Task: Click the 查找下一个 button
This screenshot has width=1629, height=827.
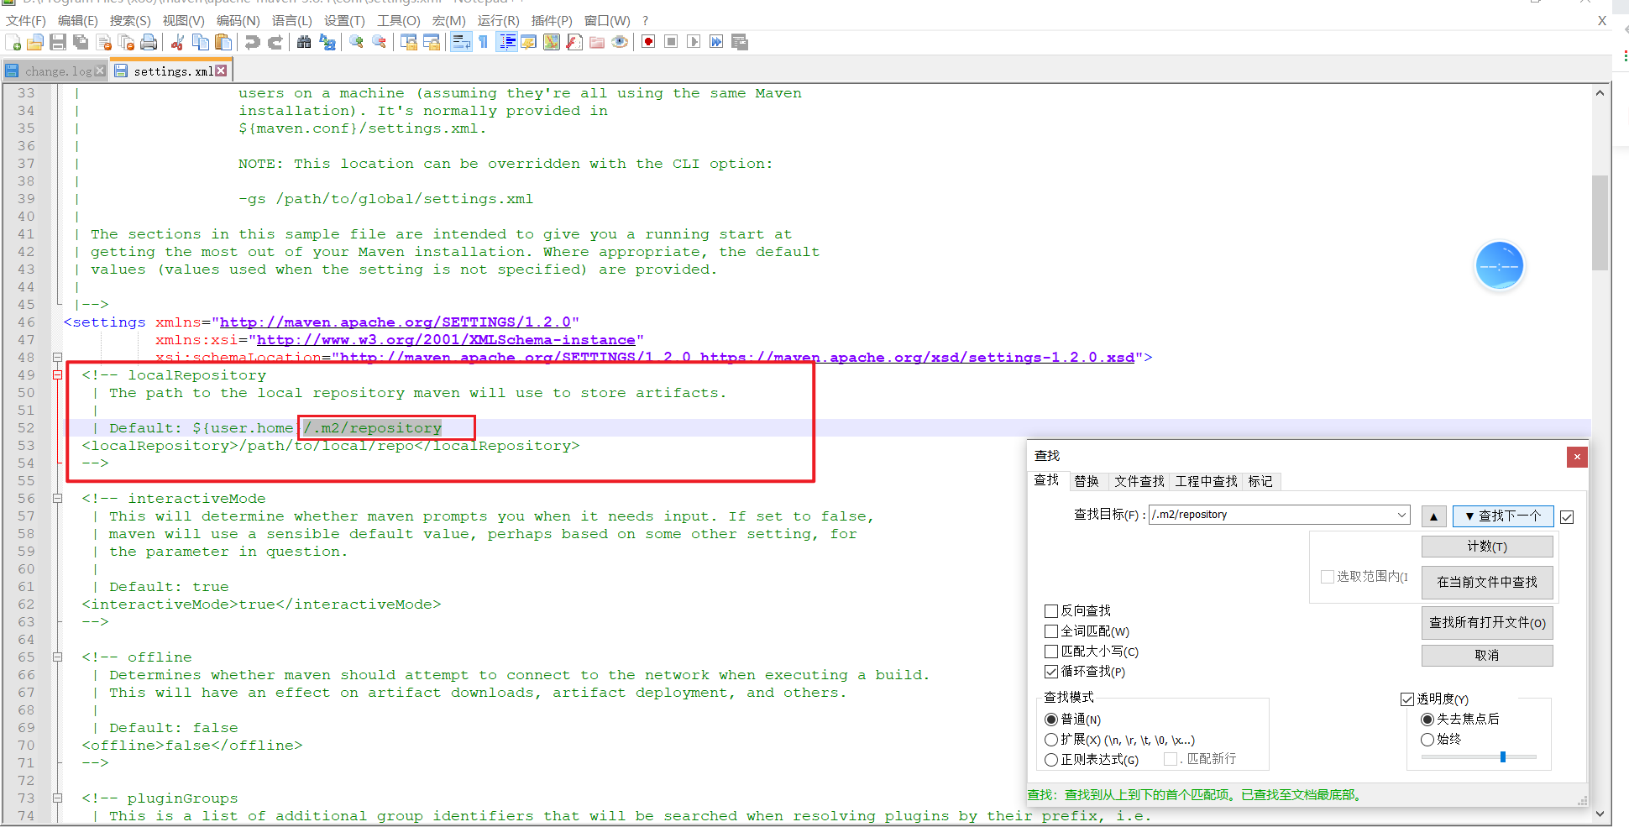Action: pos(1503,516)
